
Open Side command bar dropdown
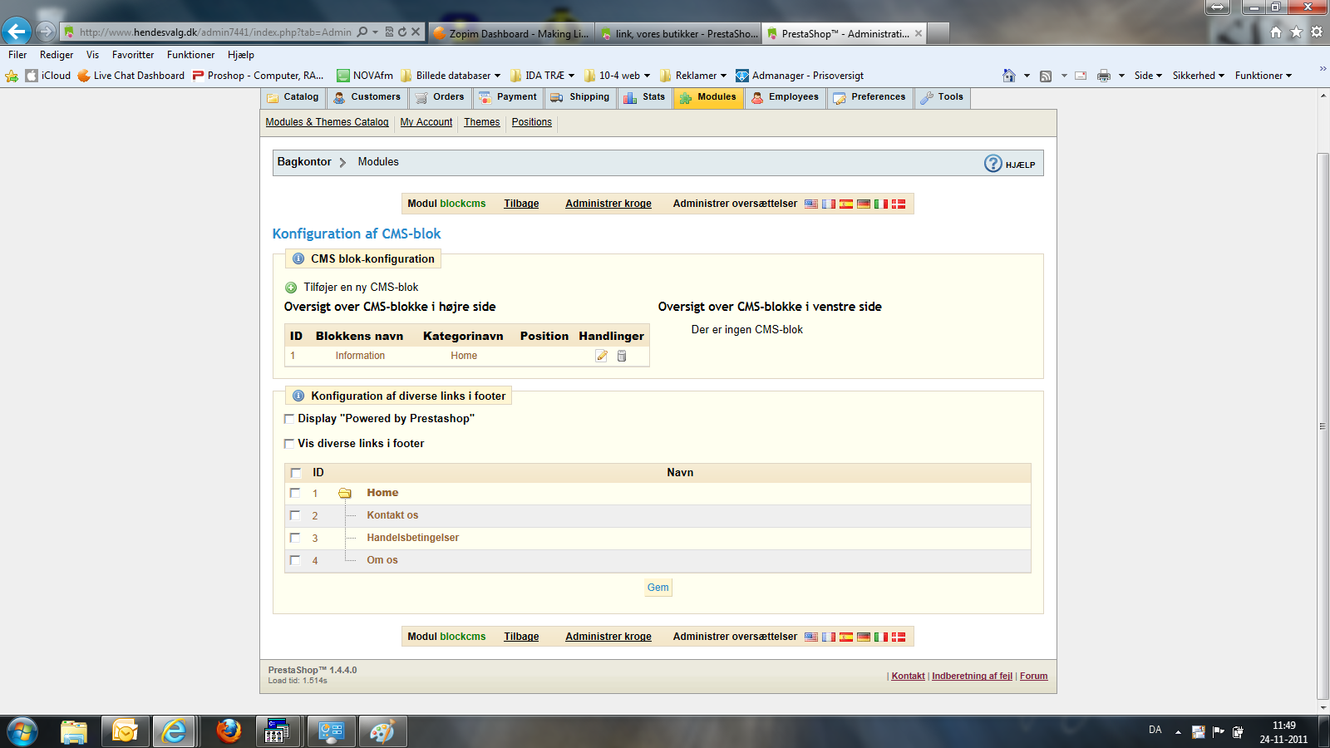click(x=1148, y=76)
